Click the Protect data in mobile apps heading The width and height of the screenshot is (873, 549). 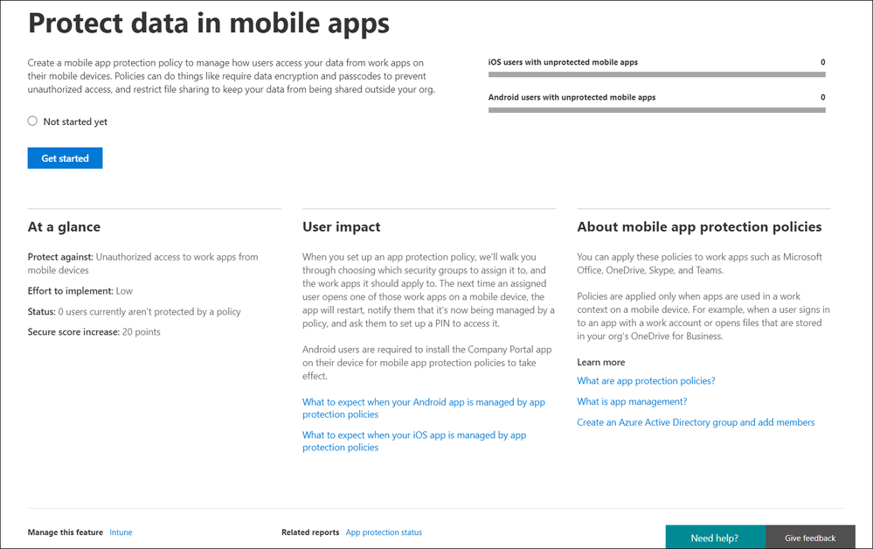(x=209, y=24)
